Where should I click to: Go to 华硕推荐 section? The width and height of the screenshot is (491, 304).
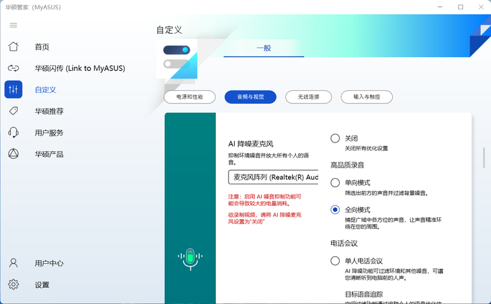[49, 111]
